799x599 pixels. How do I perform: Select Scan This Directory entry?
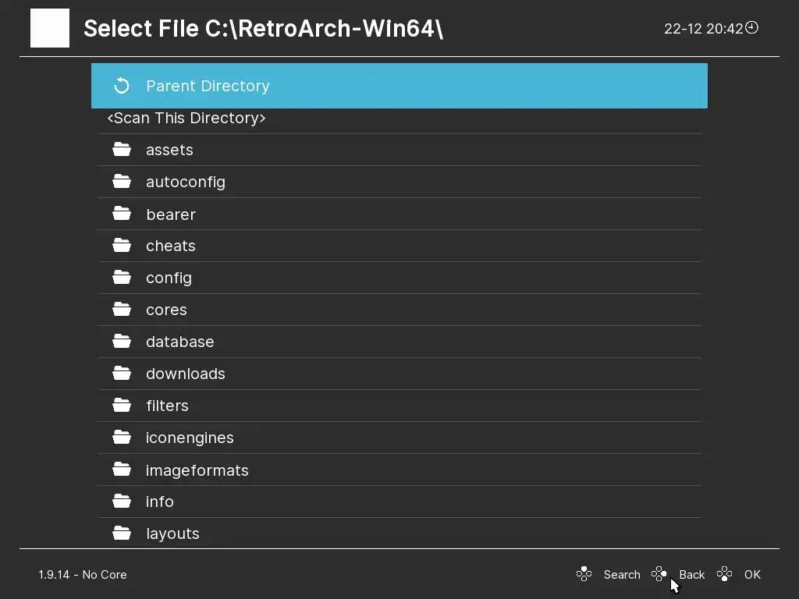pyautogui.click(x=399, y=119)
